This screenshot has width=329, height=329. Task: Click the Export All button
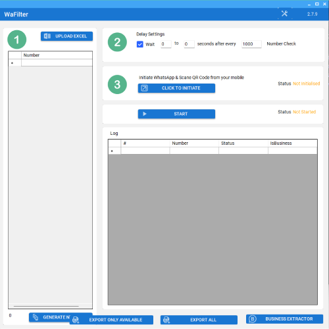199,320
